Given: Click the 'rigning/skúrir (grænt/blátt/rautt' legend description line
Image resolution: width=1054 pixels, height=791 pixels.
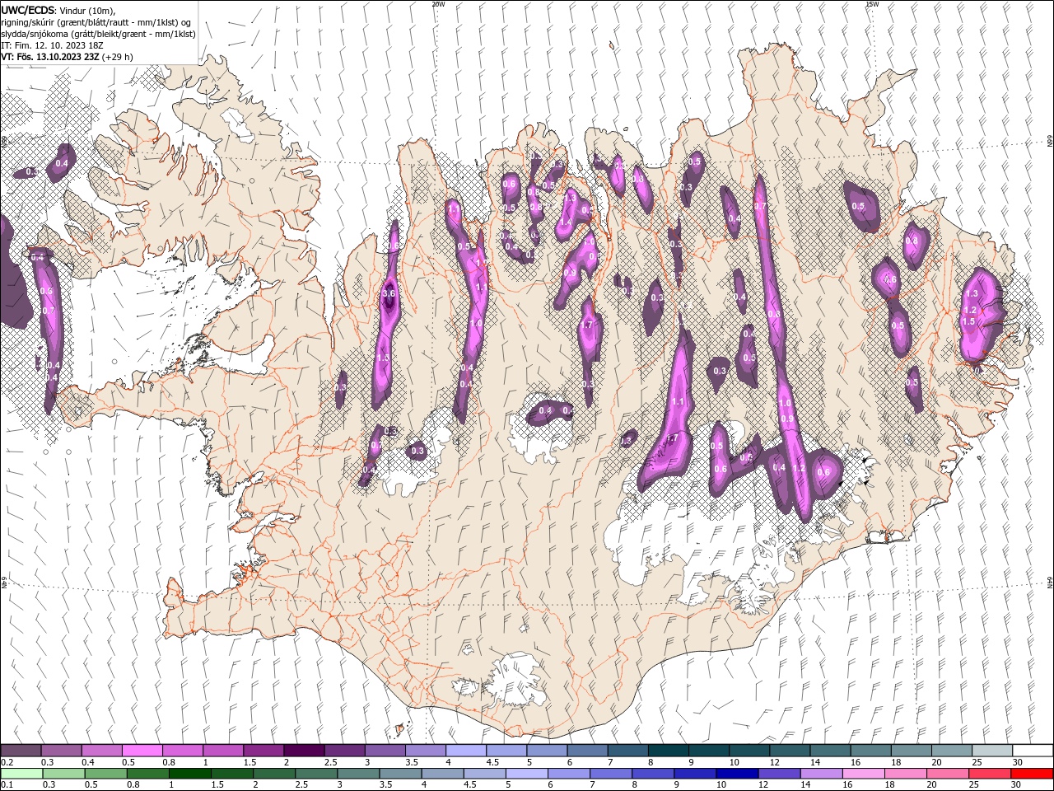Looking at the screenshot, I should (96, 22).
